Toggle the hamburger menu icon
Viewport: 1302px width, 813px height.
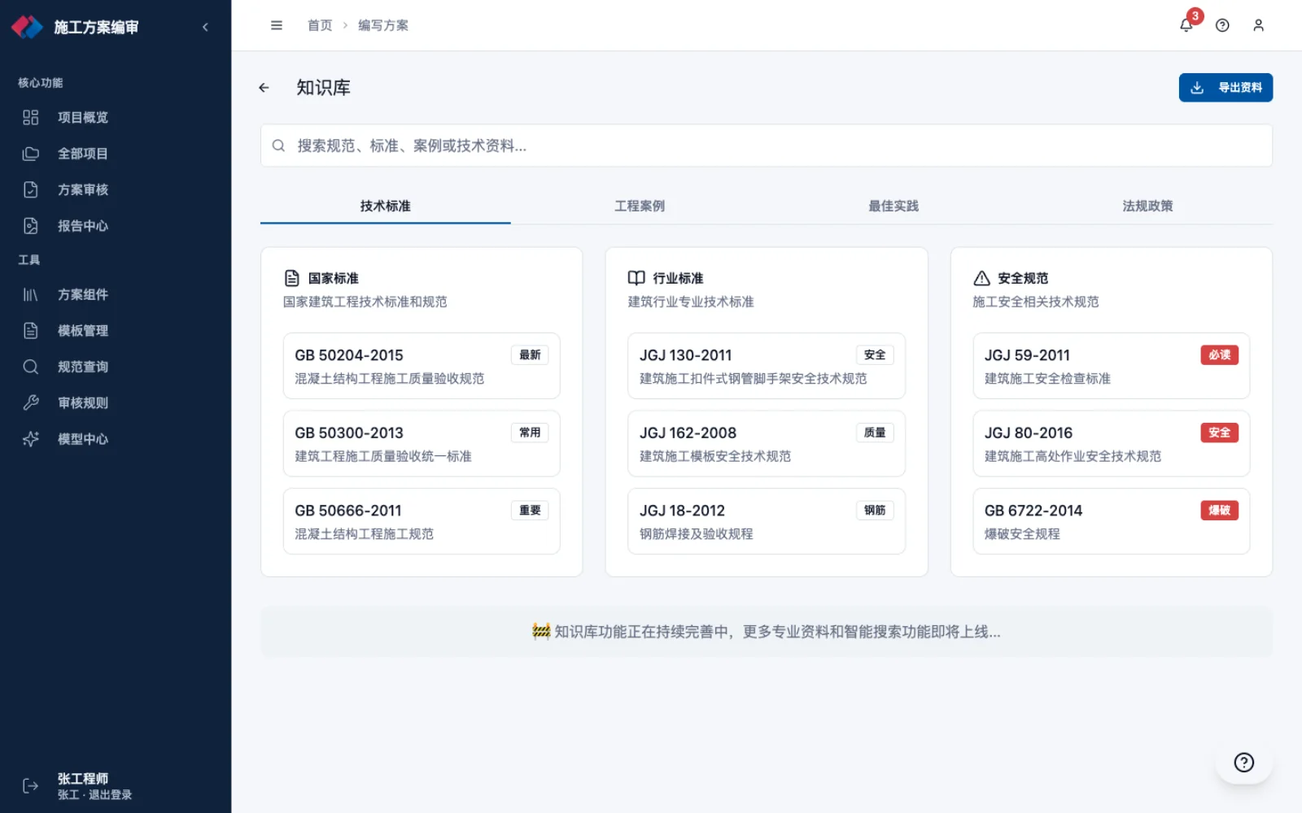277,25
